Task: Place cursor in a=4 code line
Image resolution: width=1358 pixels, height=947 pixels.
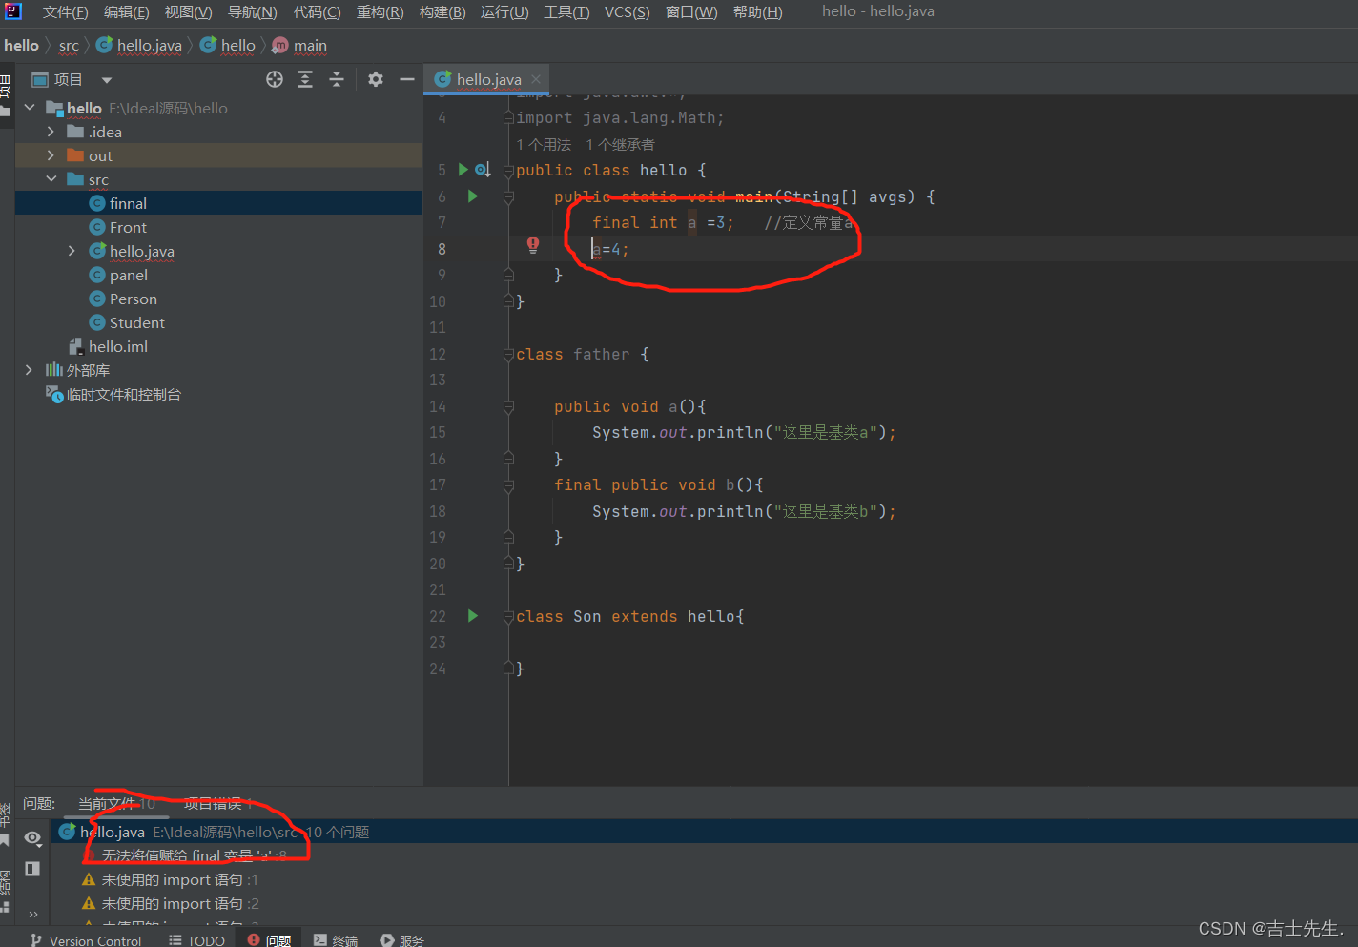Action: point(610,249)
